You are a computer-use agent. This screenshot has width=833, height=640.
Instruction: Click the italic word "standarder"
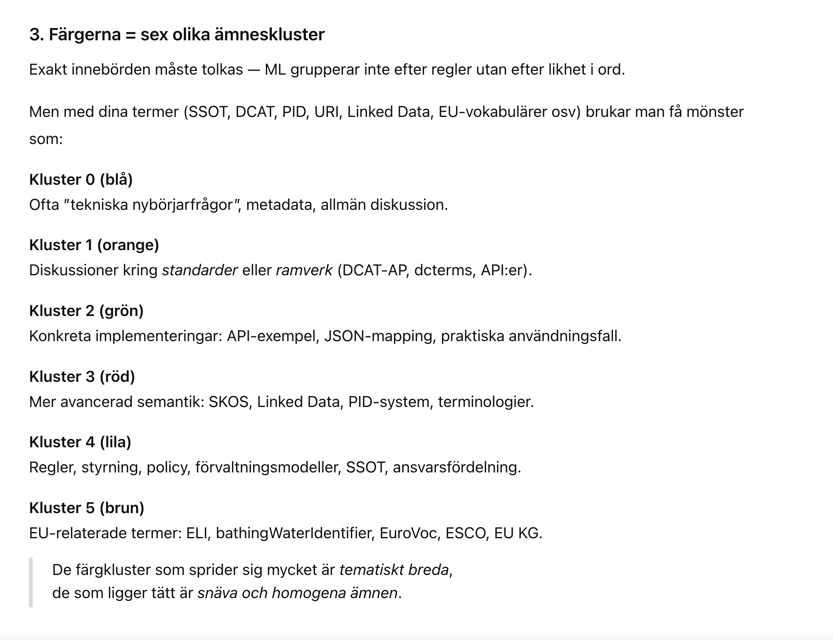click(x=200, y=271)
